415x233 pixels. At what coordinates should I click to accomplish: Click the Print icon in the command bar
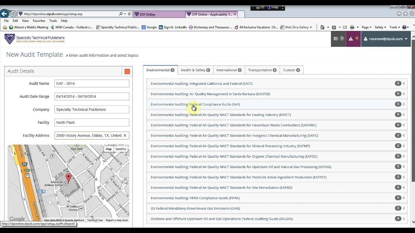[x=352, y=28]
